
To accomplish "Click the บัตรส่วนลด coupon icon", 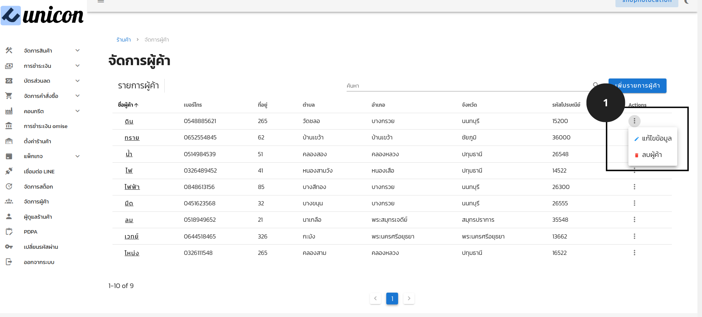I will click(9, 81).
